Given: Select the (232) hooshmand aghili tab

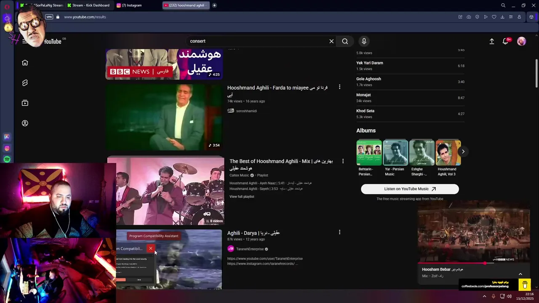Looking at the screenshot, I should pyautogui.click(x=186, y=5).
